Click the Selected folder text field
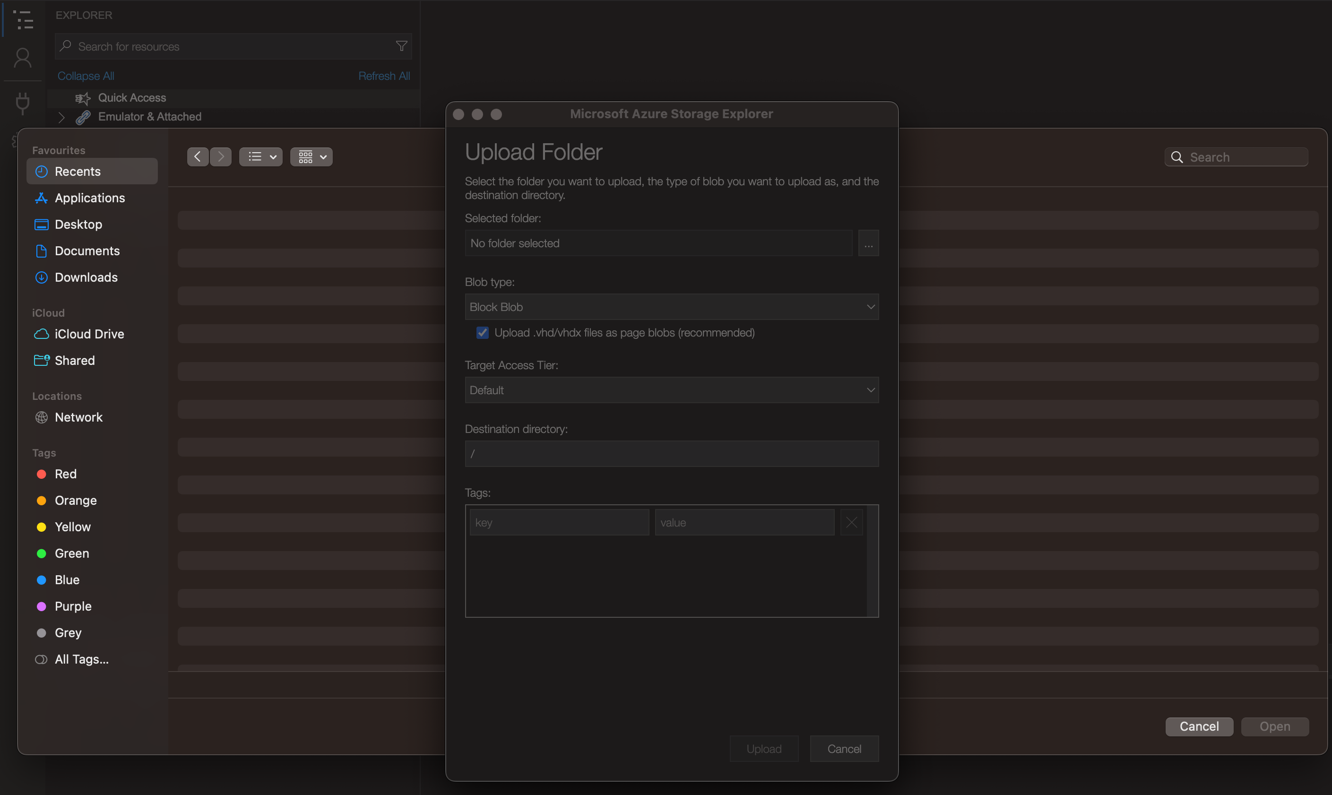Screen dimensions: 1332x795 658,243
